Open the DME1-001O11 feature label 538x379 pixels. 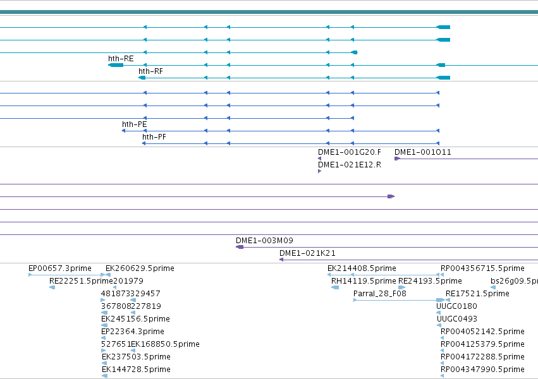click(x=423, y=152)
